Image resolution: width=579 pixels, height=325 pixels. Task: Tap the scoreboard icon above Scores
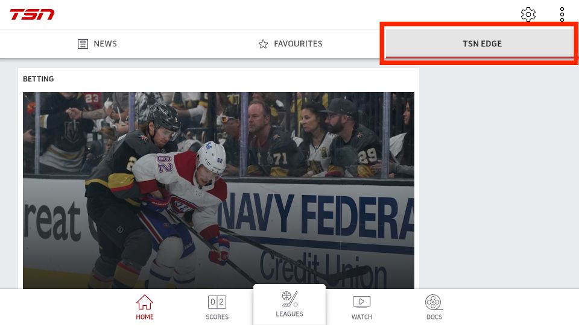tap(217, 302)
